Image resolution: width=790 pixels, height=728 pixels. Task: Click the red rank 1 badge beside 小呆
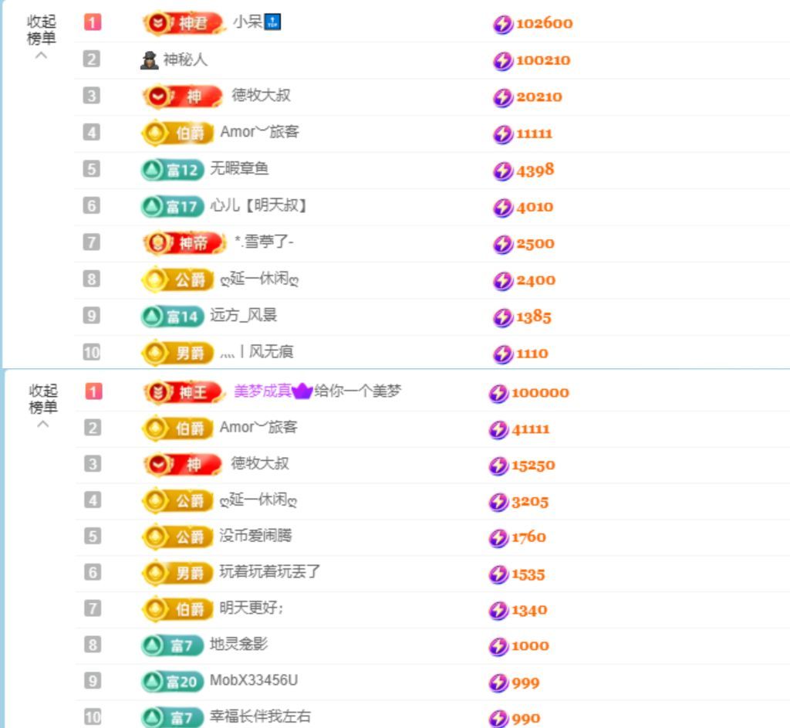tap(92, 22)
